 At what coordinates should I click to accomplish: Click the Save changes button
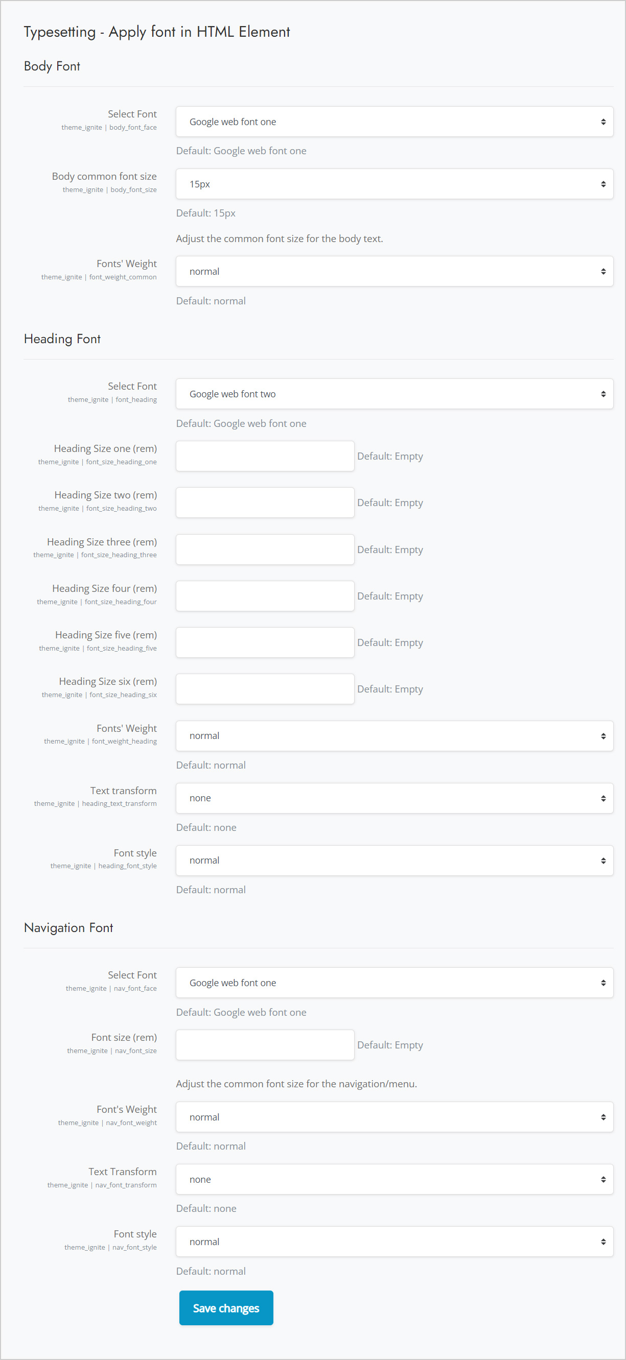coord(226,1308)
